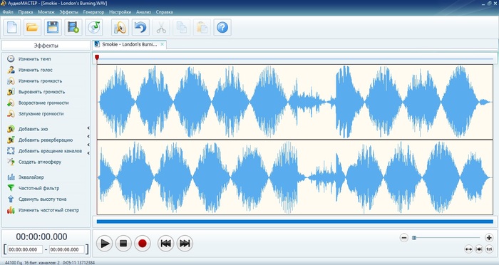
Task: Create a new file with the blank page icon
Action: [12, 27]
